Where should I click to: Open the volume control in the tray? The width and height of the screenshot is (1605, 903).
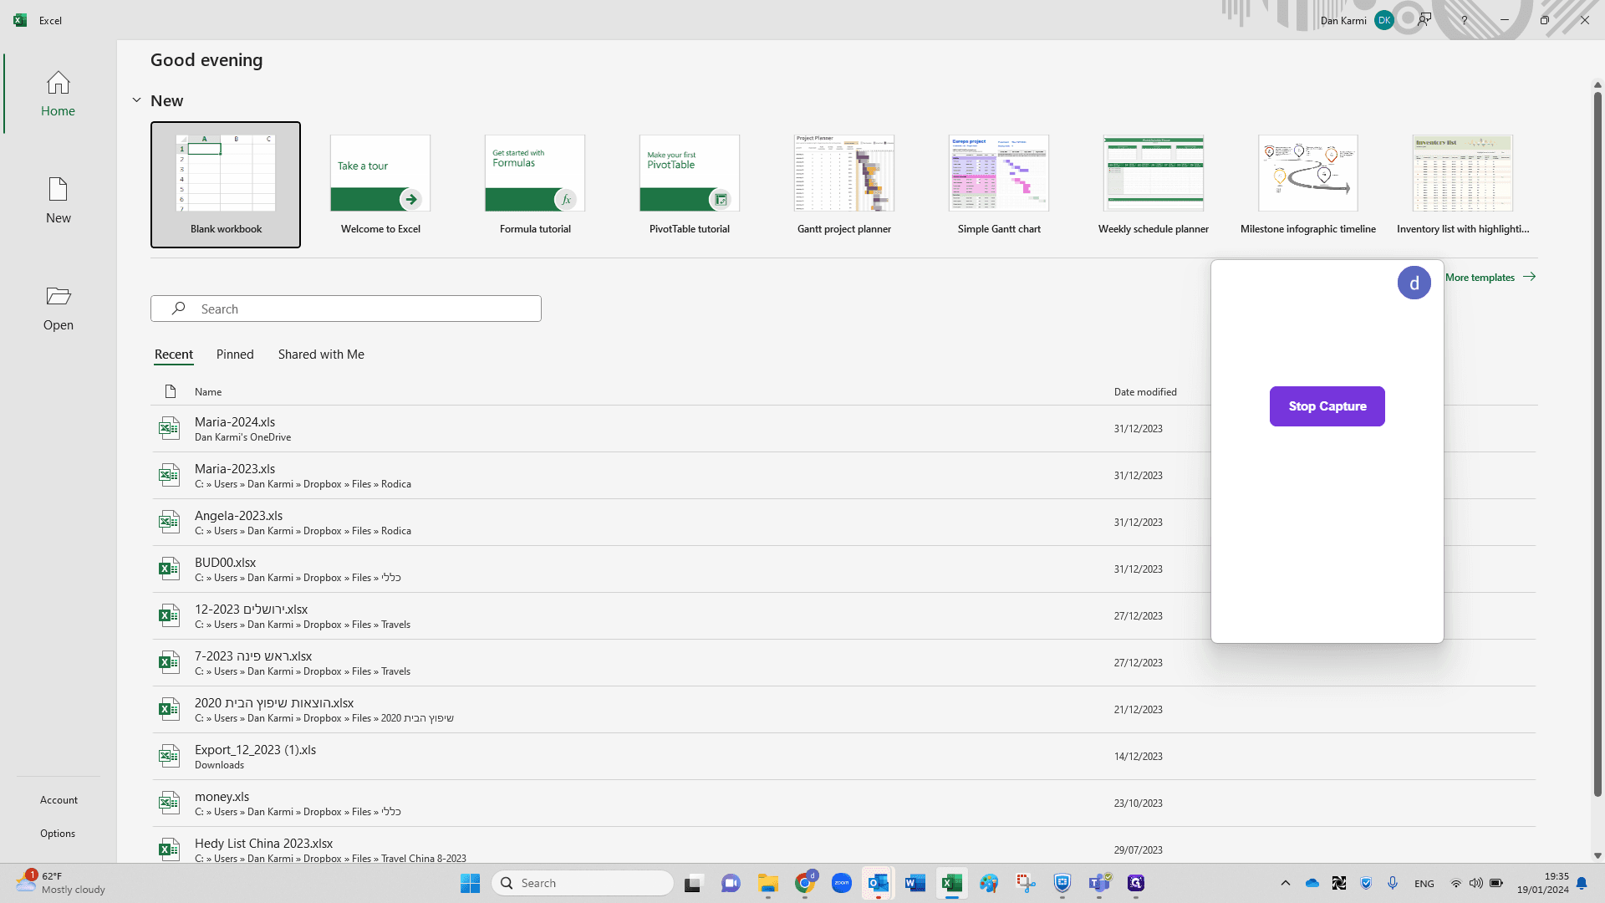click(x=1476, y=883)
